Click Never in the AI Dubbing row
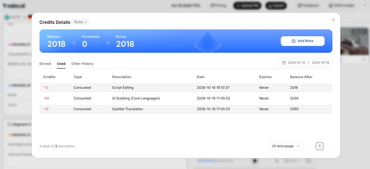370x169 pixels. coord(264,98)
